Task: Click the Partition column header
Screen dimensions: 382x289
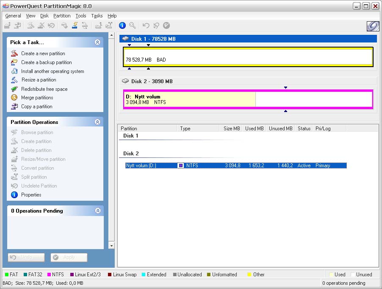Action: [x=148, y=129]
